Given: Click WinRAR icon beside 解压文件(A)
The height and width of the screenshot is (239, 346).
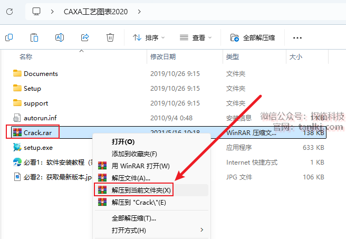Looking at the screenshot, I should pyautogui.click(x=102, y=178).
